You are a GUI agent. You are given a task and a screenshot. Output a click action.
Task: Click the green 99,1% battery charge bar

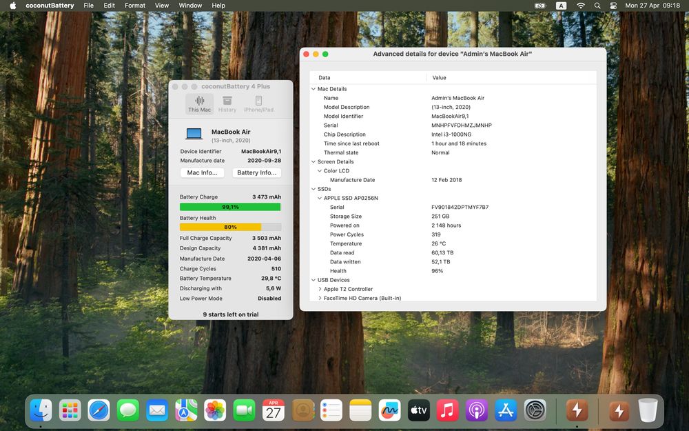pos(230,207)
